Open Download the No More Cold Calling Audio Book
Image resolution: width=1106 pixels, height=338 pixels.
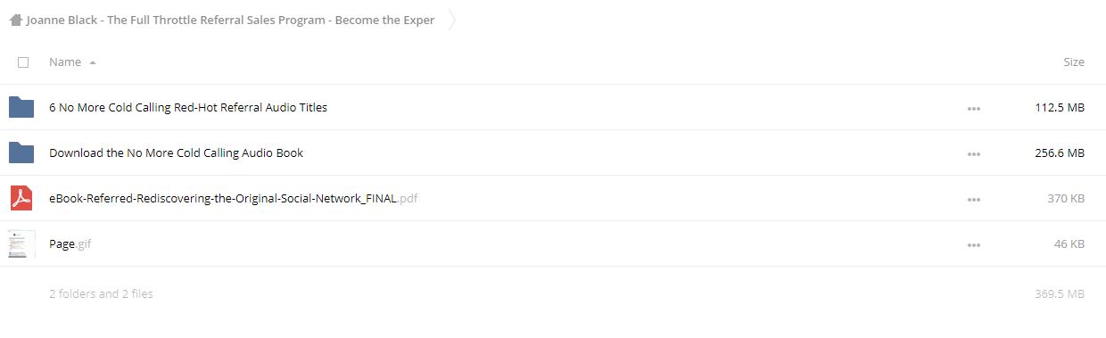pyautogui.click(x=176, y=153)
